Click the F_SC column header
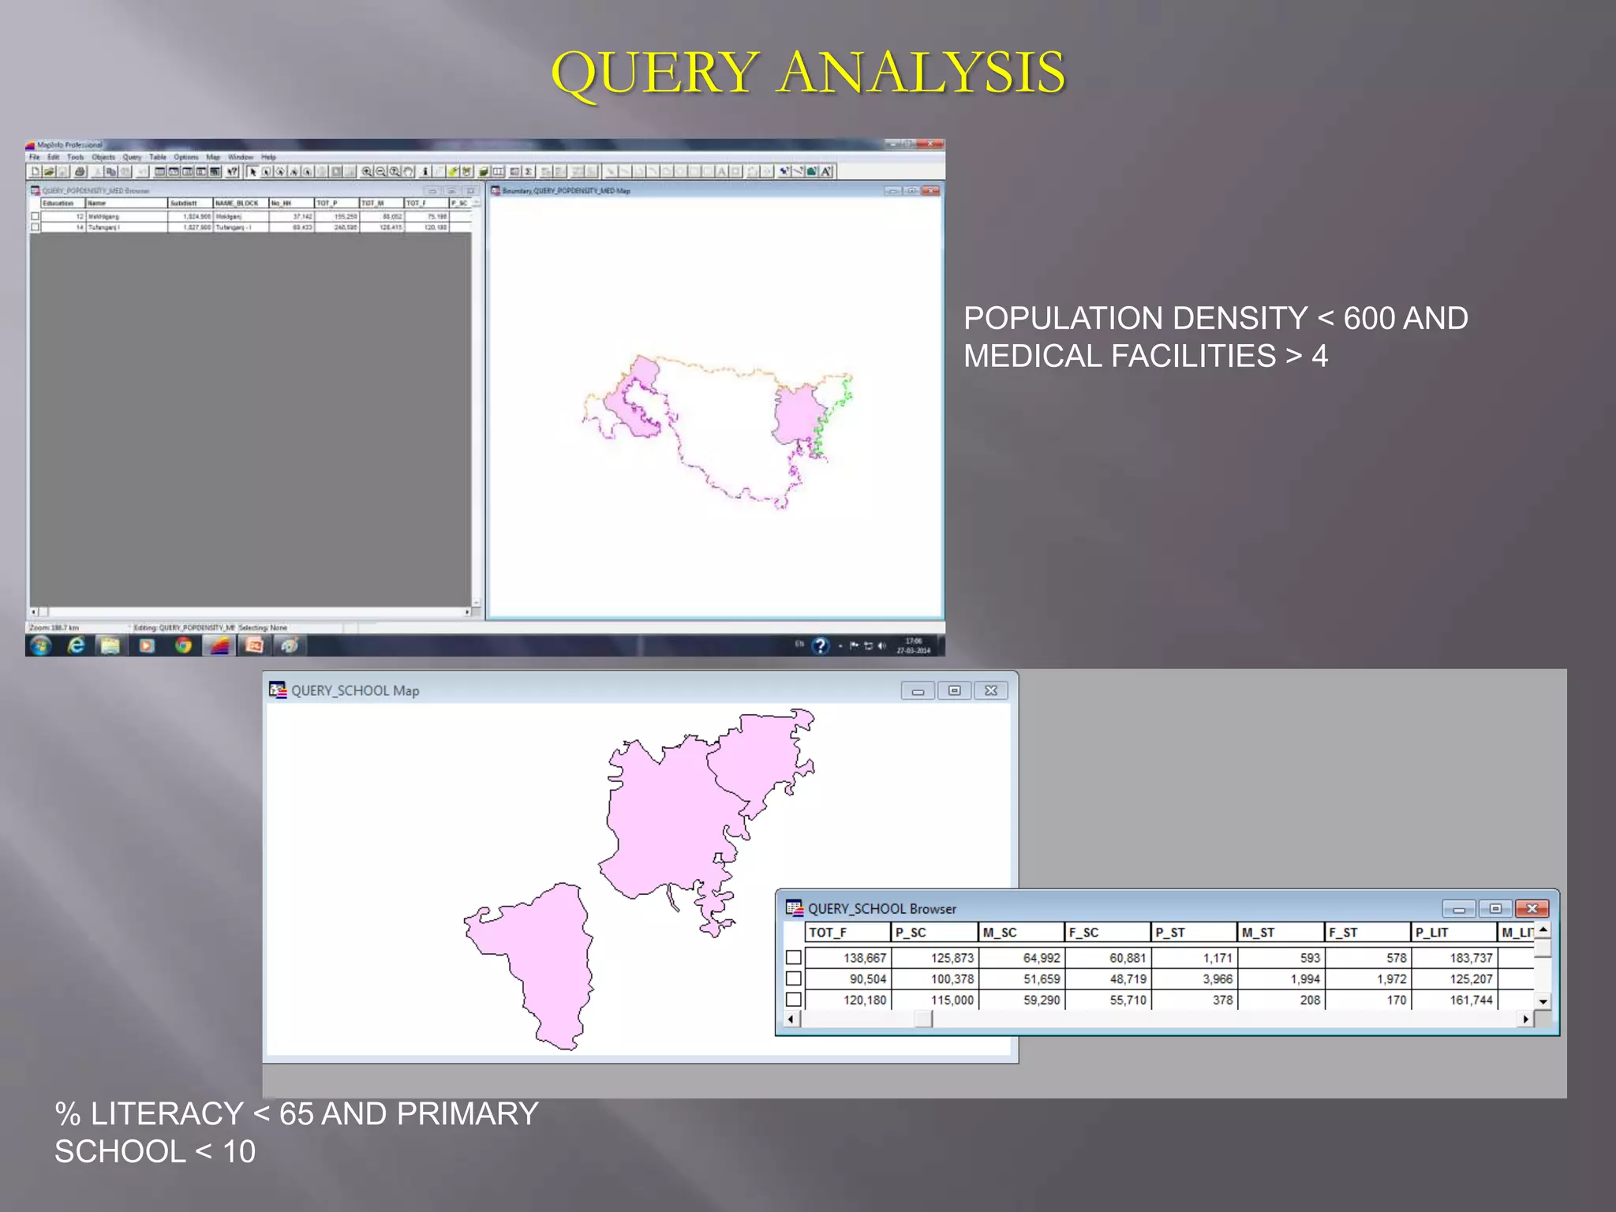This screenshot has height=1212, width=1616. coord(1107,932)
